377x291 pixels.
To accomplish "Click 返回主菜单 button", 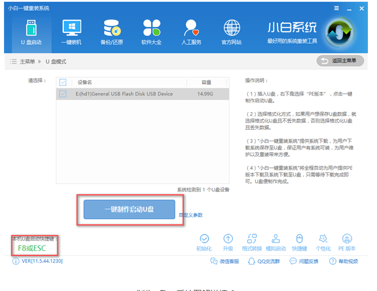I will [340, 61].
